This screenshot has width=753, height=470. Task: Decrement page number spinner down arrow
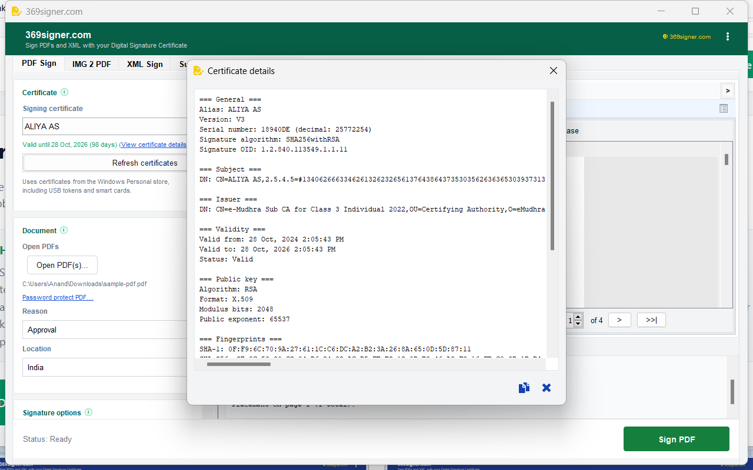tap(578, 323)
